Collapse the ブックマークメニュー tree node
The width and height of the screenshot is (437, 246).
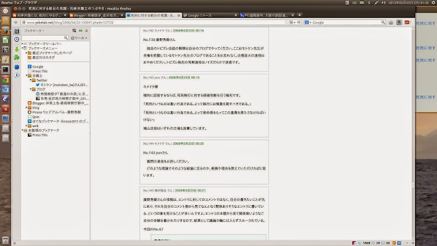pos(23,49)
